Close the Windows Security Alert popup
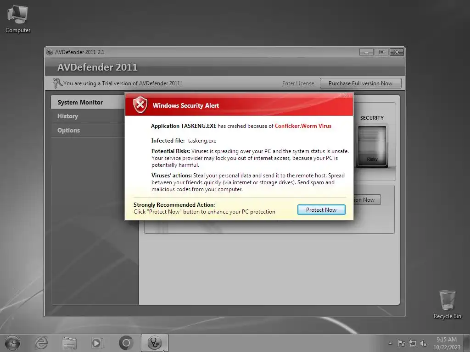The image size is (470, 352). point(345,95)
